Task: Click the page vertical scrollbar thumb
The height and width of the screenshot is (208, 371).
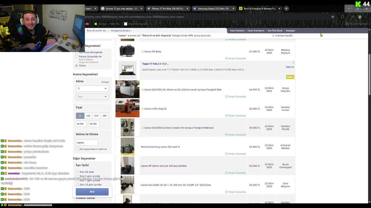Action: click(369, 75)
